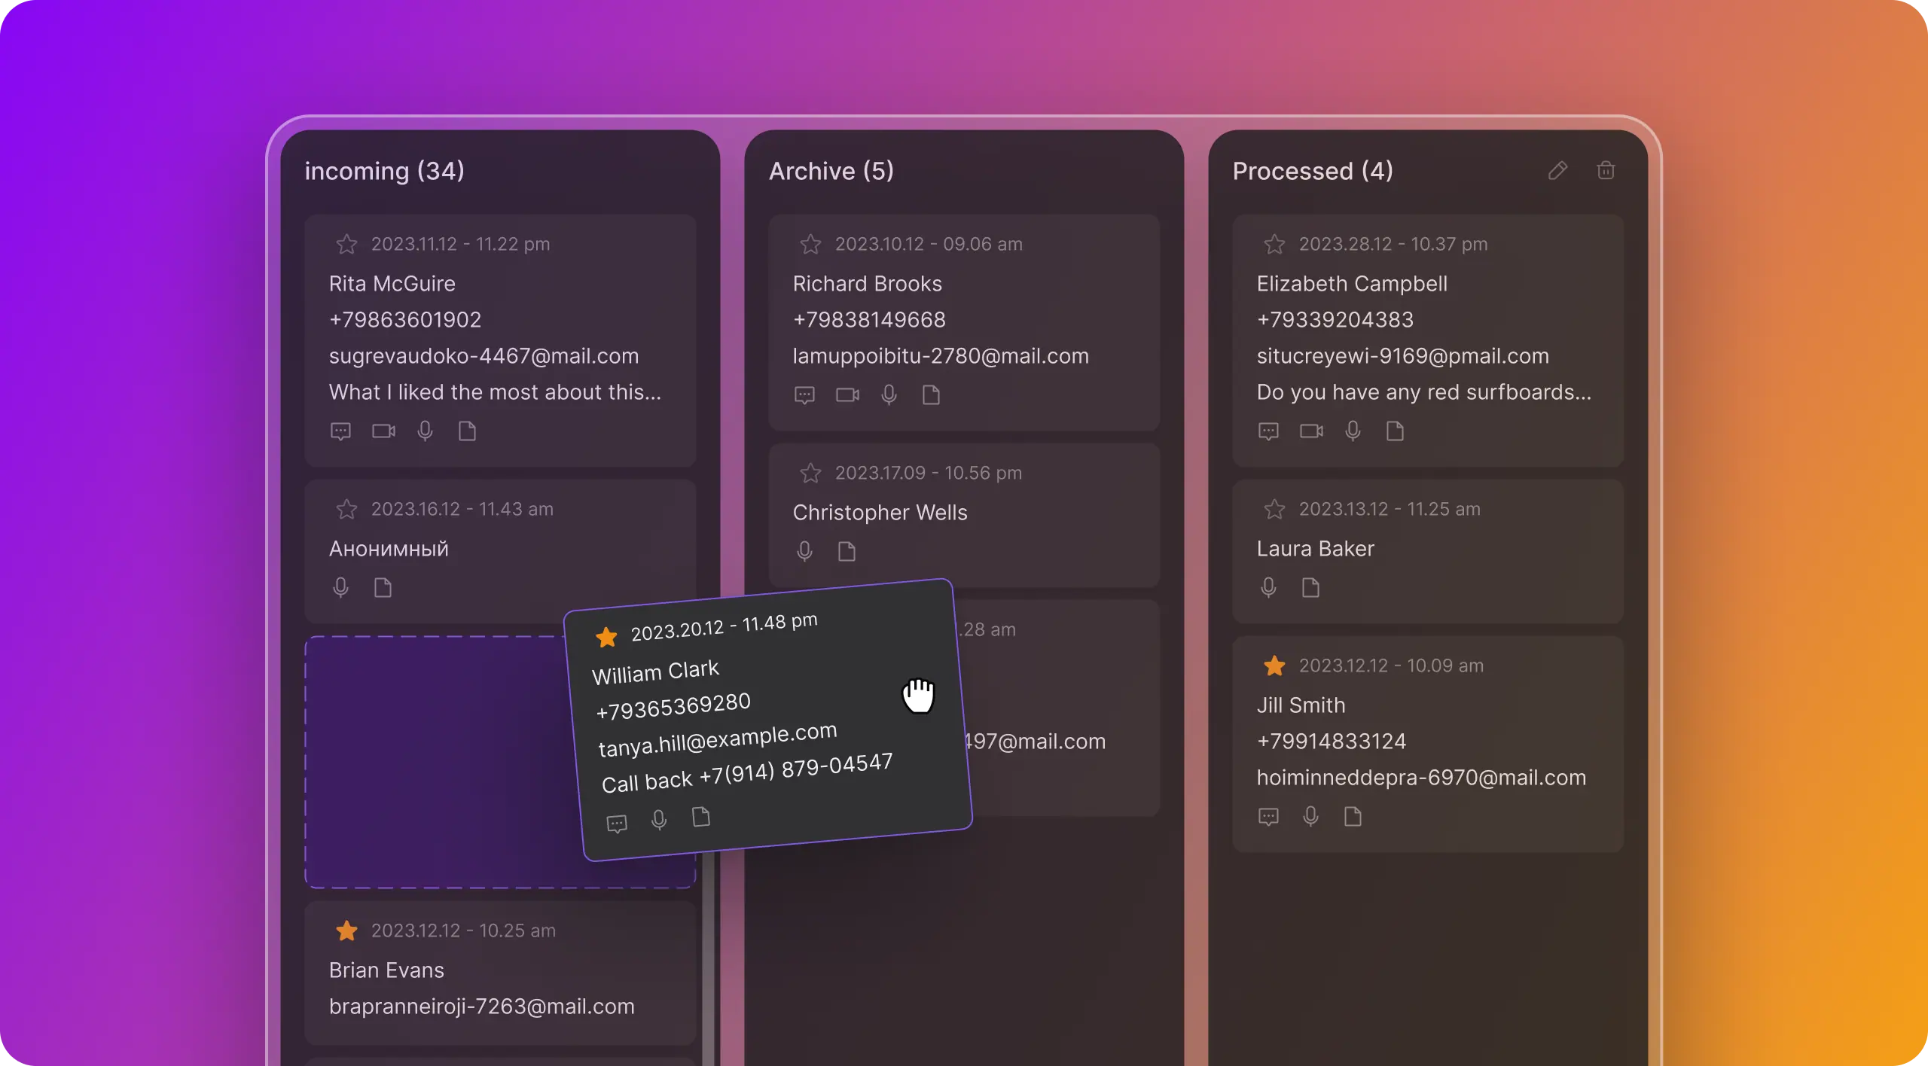1928x1066 pixels.
Task: Click phone number +79914833124
Action: 1332,741
